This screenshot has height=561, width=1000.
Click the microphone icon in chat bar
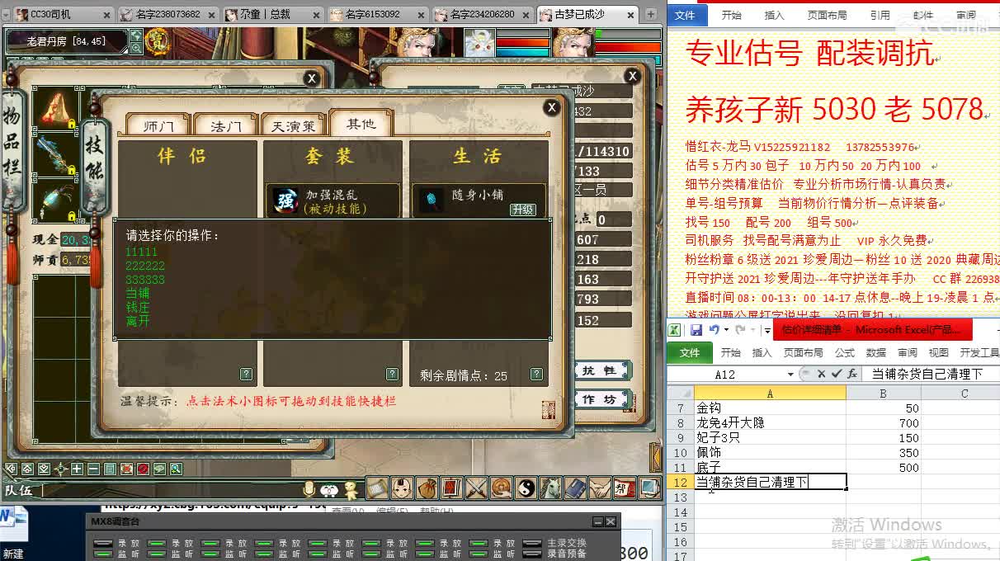coord(309,490)
